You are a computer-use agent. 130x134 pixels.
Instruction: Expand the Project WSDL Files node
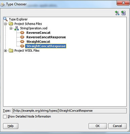(x=5, y=51)
